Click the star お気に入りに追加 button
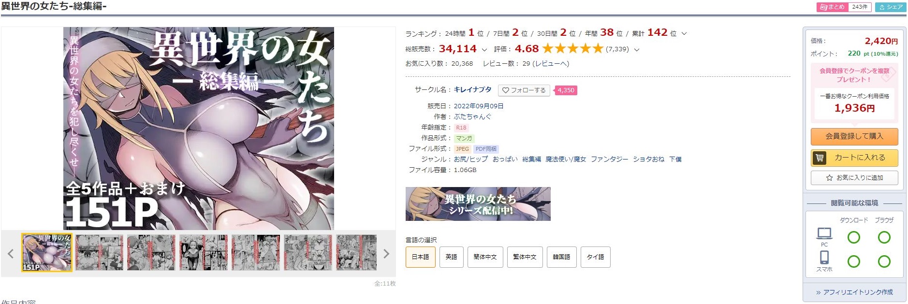The image size is (908, 304). click(x=854, y=178)
